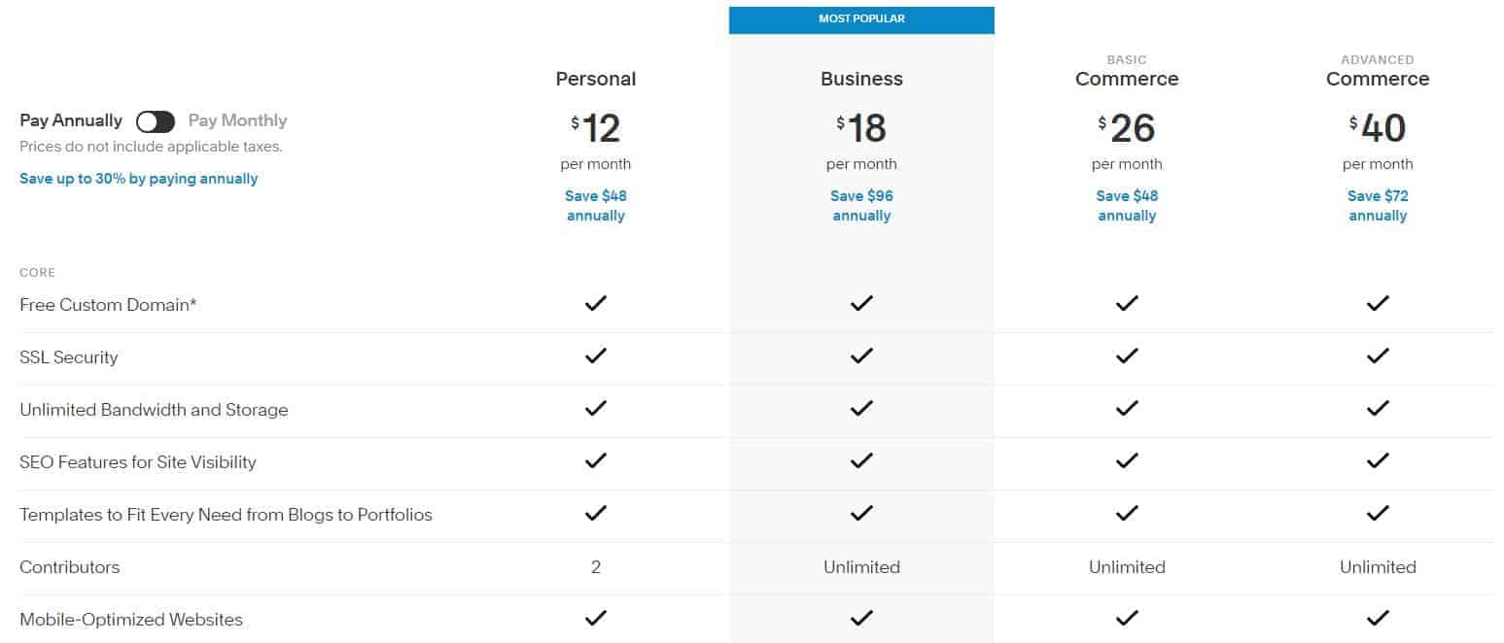Click Business plan Save $96 annually link
The width and height of the screenshot is (1504, 643).
pos(861,206)
